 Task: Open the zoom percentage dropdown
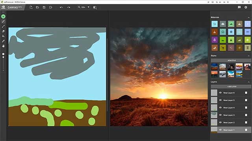88,7
